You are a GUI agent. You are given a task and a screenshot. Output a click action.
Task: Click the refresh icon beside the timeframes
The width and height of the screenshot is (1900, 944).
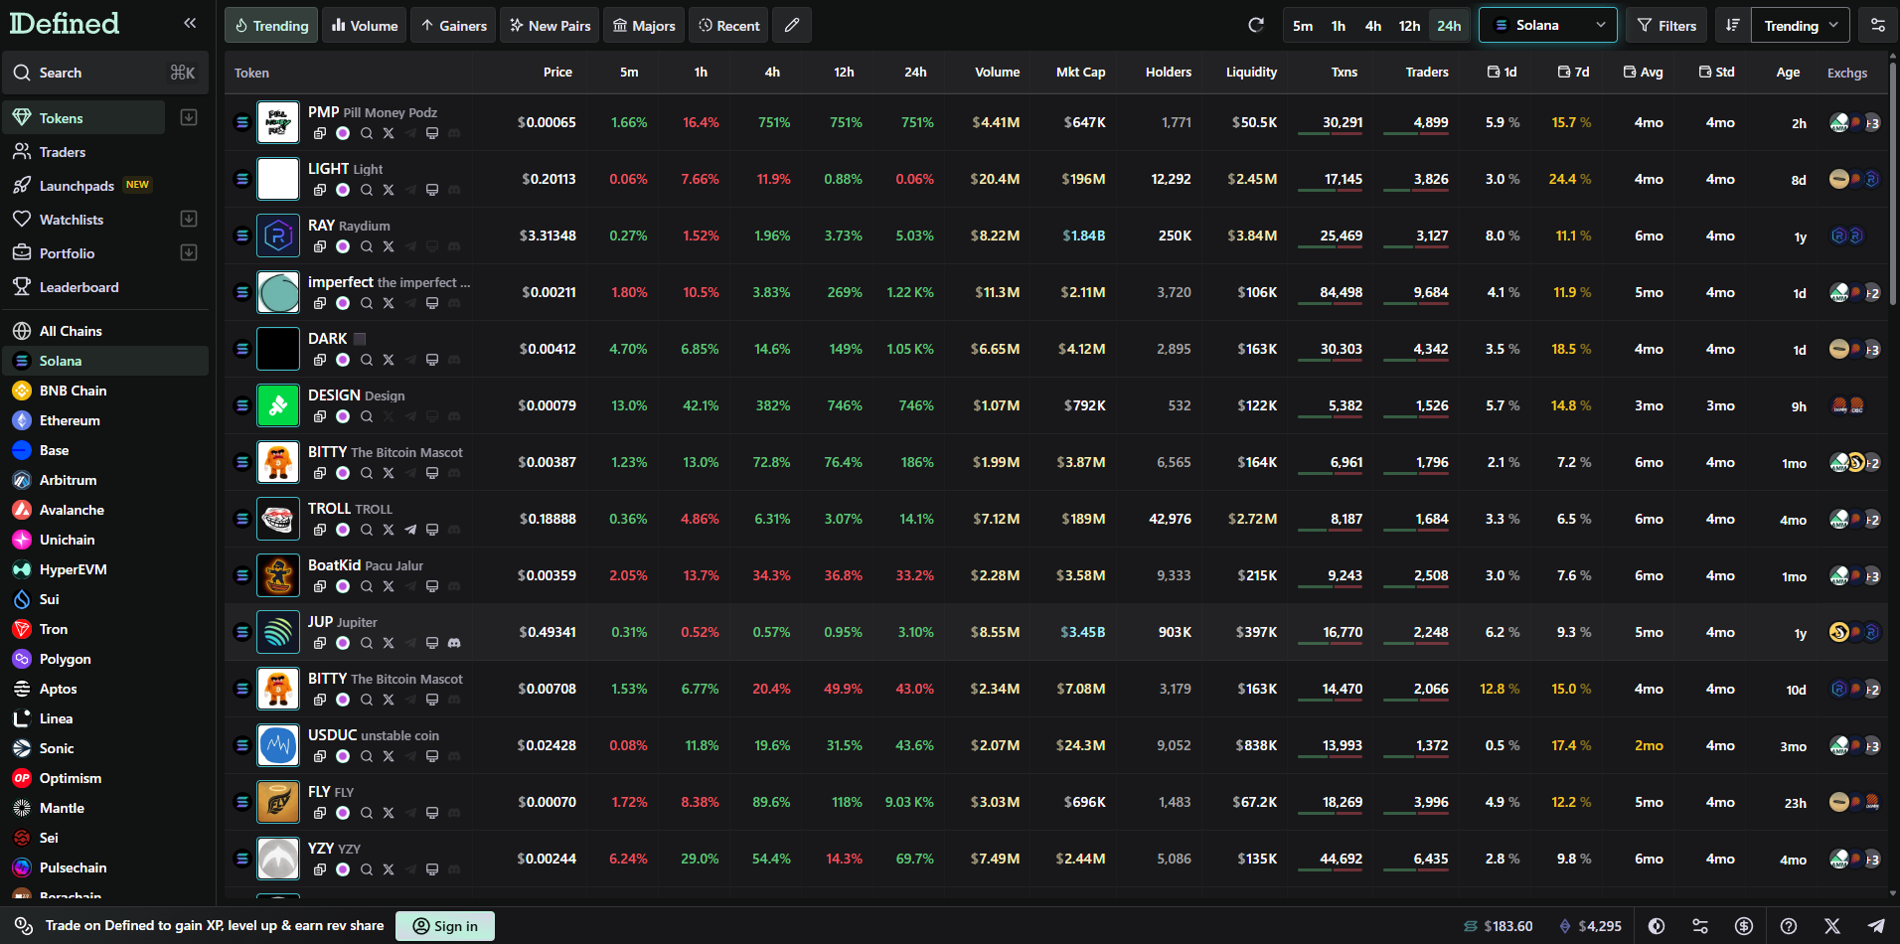(1256, 25)
